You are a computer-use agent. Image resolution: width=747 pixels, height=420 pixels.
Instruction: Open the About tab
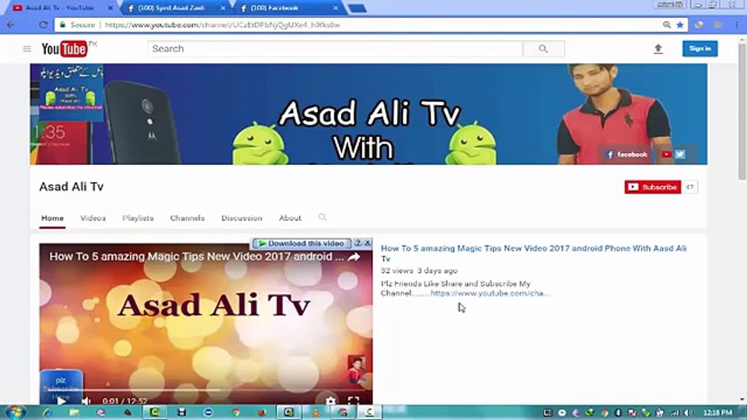[x=290, y=218]
